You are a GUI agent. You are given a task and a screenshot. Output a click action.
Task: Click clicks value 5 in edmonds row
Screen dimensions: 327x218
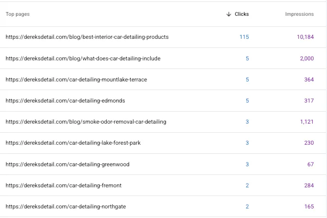click(x=247, y=101)
